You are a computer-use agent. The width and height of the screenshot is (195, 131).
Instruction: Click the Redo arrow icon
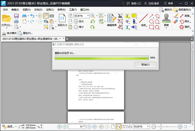(32, 21)
